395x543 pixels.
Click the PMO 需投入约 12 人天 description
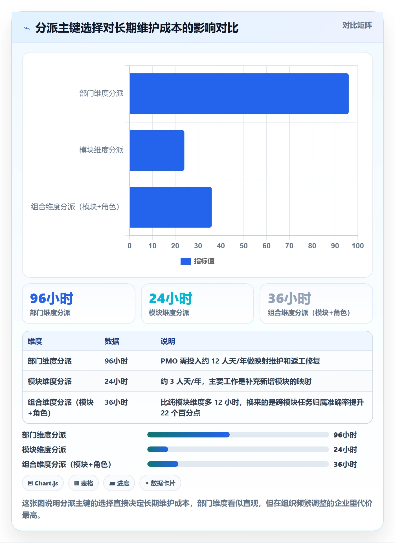(x=240, y=361)
